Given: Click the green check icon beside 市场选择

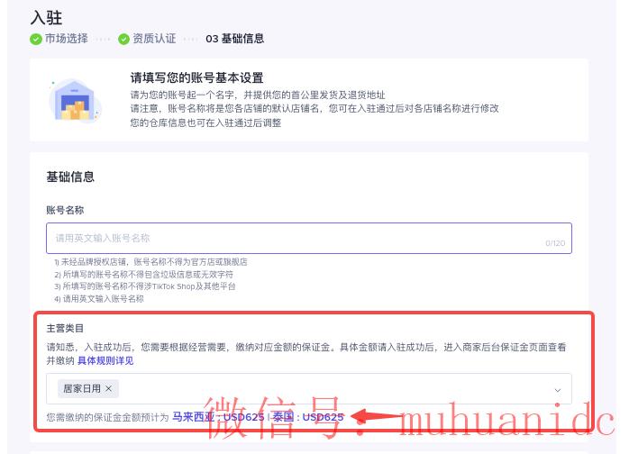Looking at the screenshot, I should pyautogui.click(x=36, y=39).
